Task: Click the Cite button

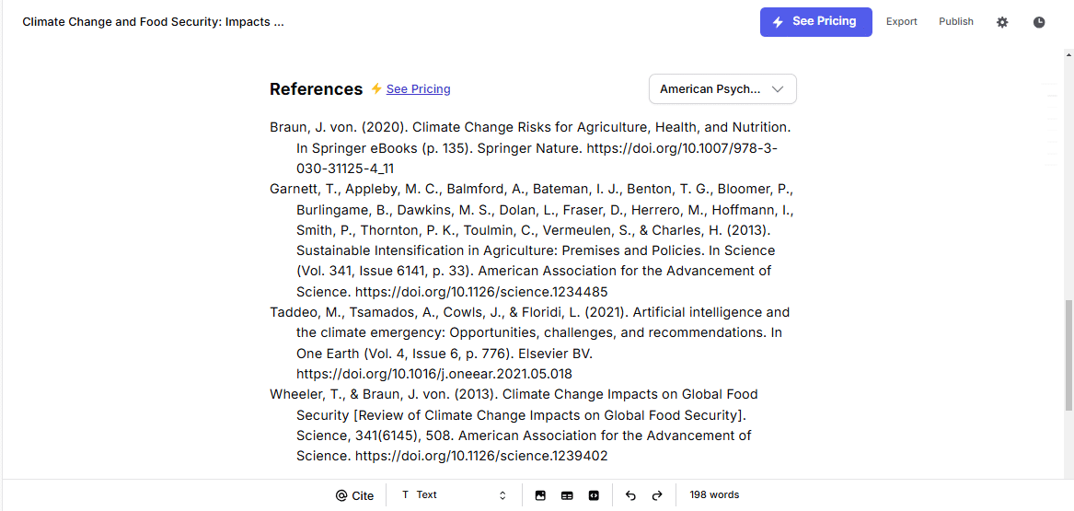Action: click(x=355, y=495)
